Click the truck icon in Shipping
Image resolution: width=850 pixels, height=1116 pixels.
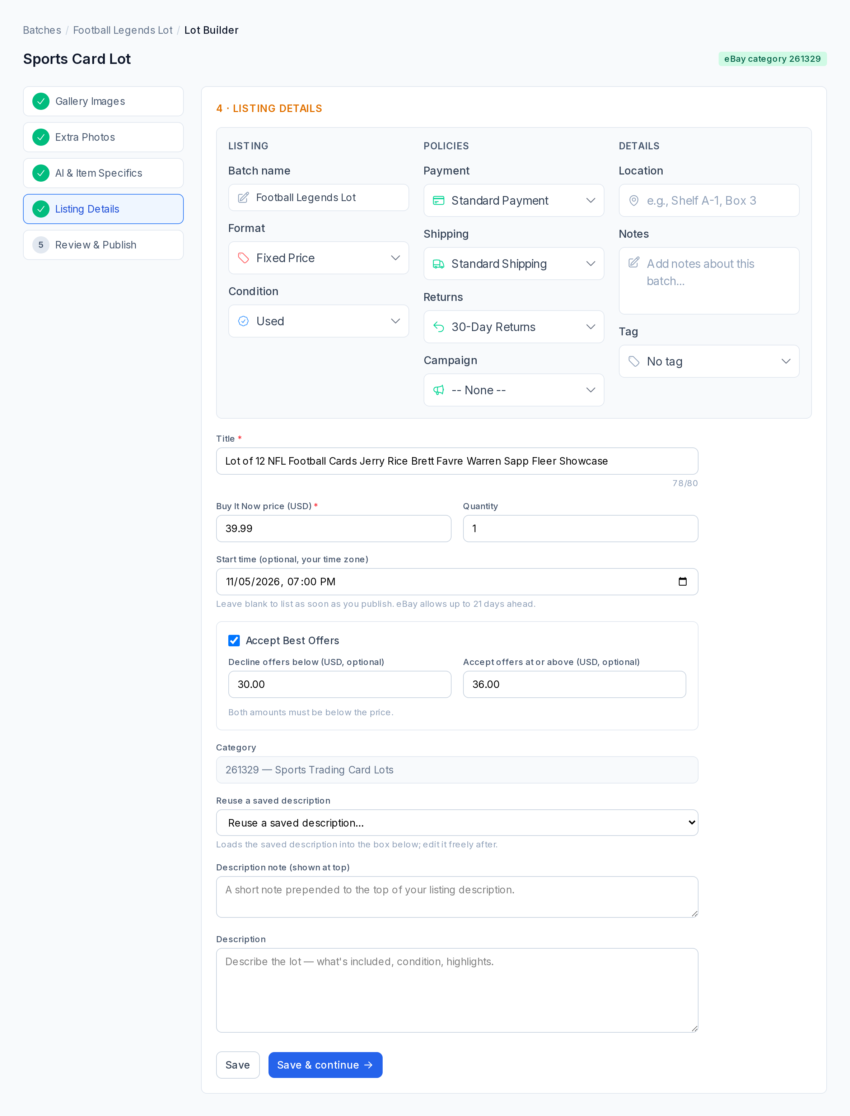(439, 264)
